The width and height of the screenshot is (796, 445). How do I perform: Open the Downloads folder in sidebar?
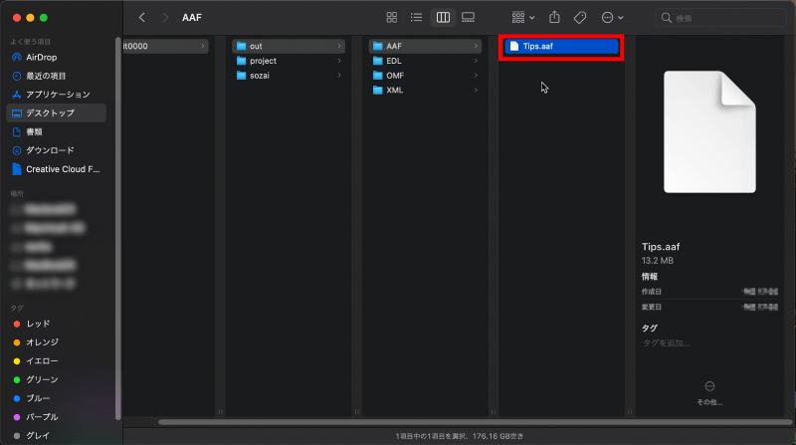(50, 150)
